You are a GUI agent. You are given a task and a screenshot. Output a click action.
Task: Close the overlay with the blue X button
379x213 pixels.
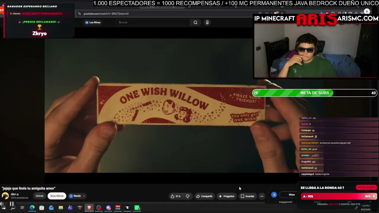pyautogui.click(x=367, y=12)
